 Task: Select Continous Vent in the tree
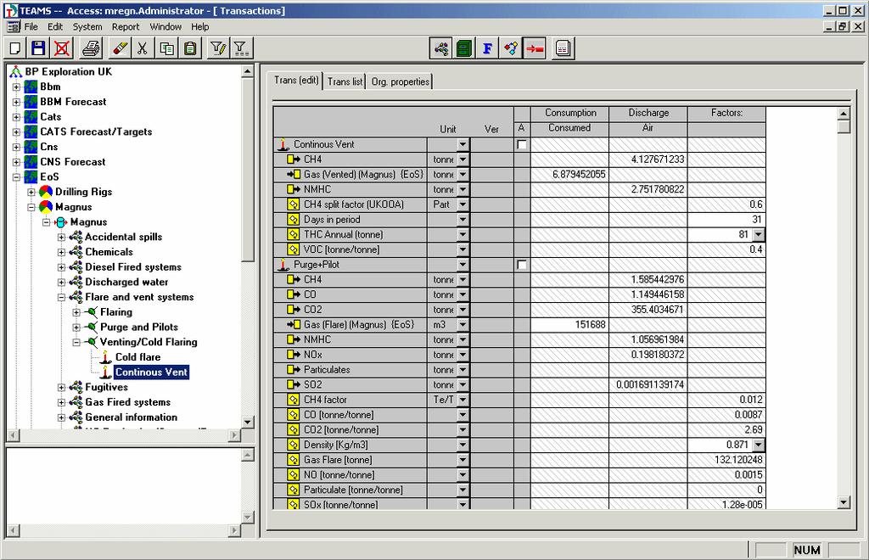click(151, 372)
